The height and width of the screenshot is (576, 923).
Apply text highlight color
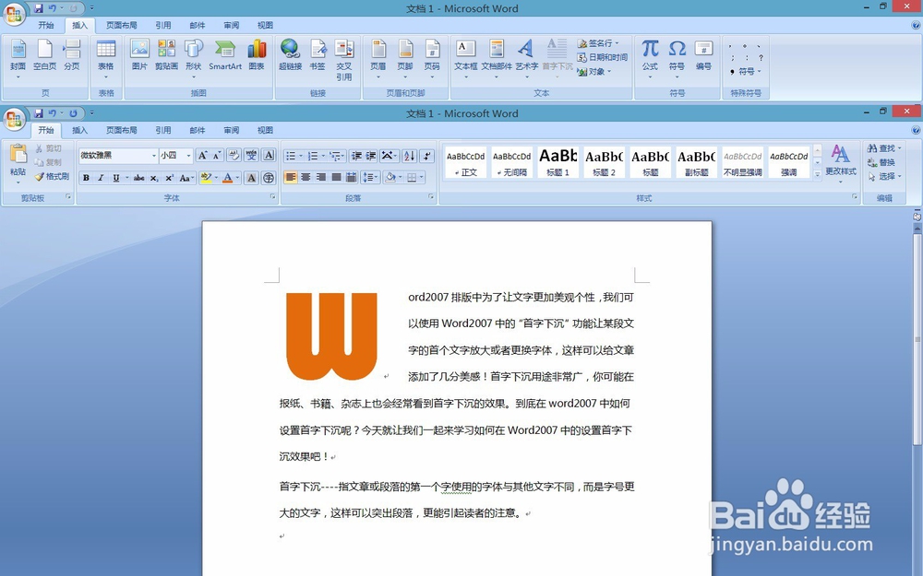pyautogui.click(x=206, y=178)
